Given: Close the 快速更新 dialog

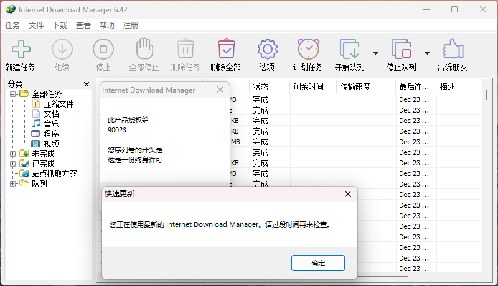Looking at the screenshot, I should [x=347, y=194].
